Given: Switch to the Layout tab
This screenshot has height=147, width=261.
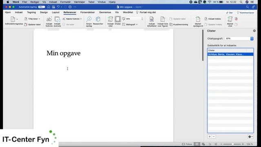Looking at the screenshot, I should point(55,12).
